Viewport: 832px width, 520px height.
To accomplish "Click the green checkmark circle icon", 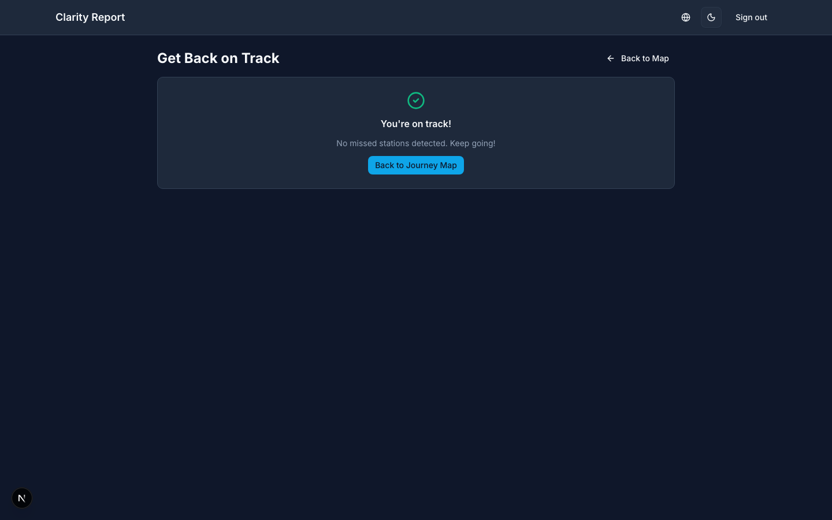I will (x=416, y=101).
